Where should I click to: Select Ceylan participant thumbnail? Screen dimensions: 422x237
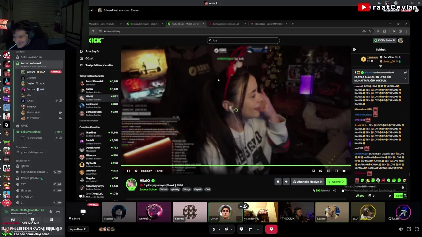coord(226,212)
